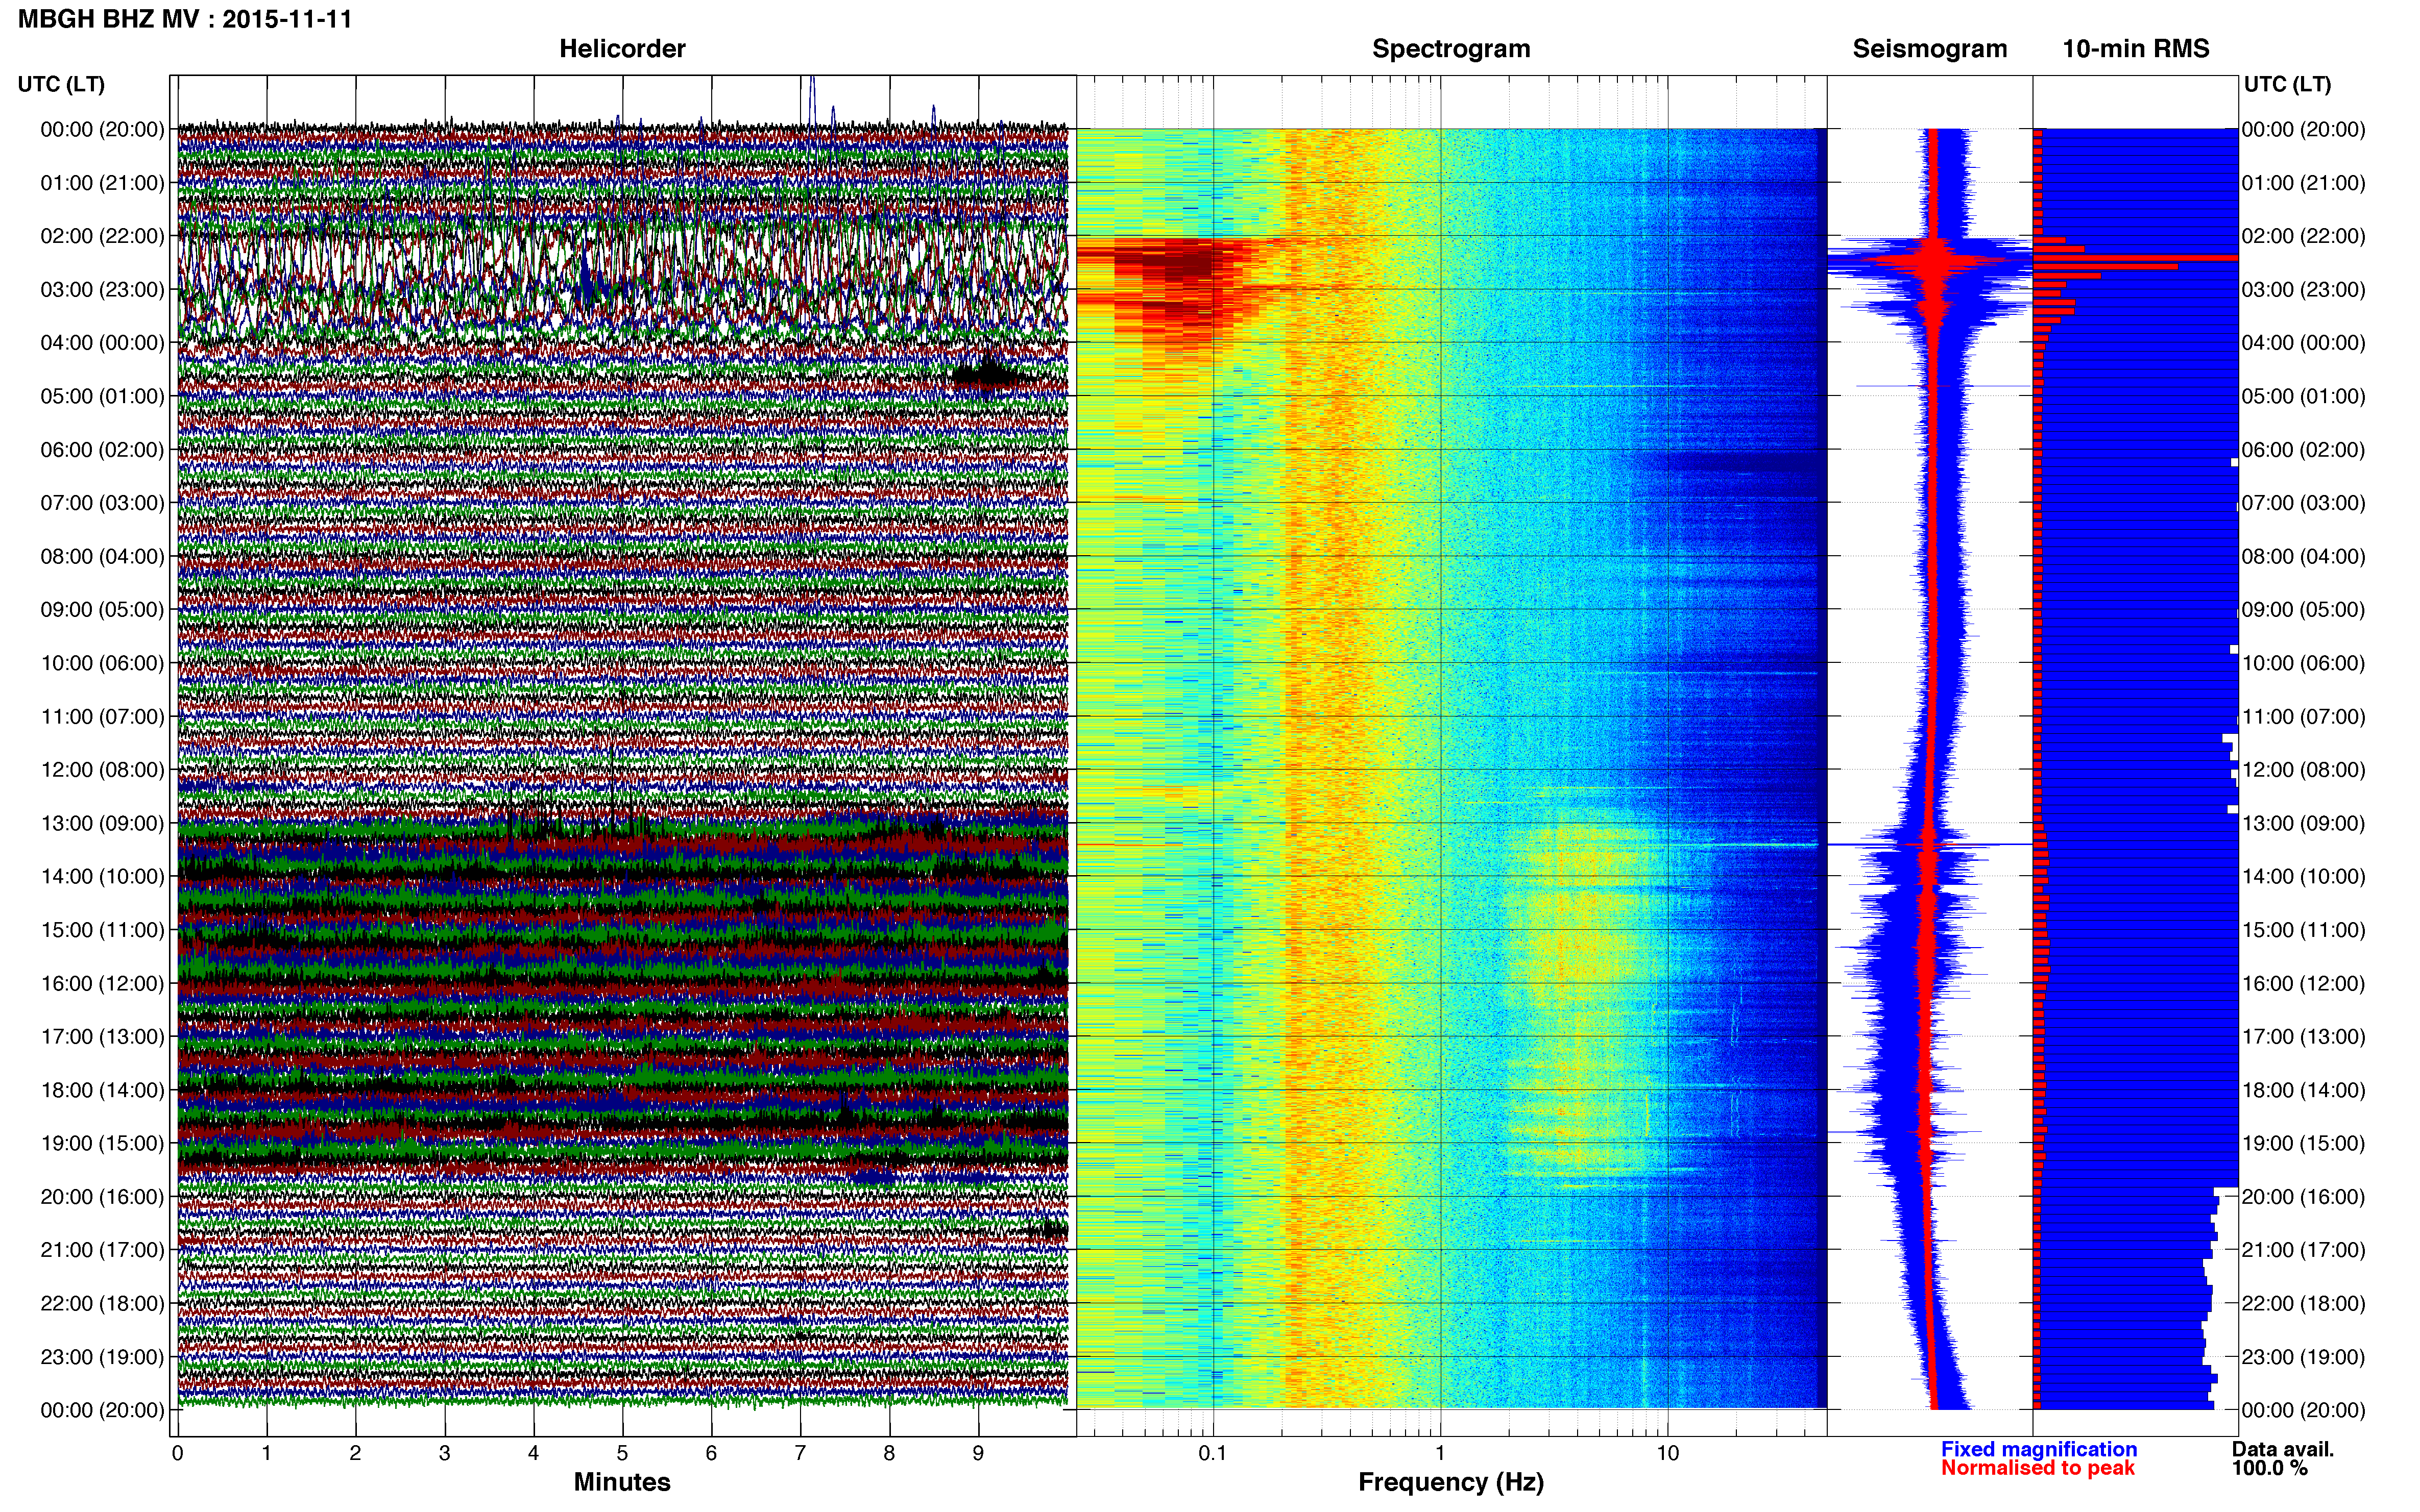Screen dimensions: 2420x1512
Task: Click the '0.1' tick on the frequency axis
Action: click(1213, 1453)
